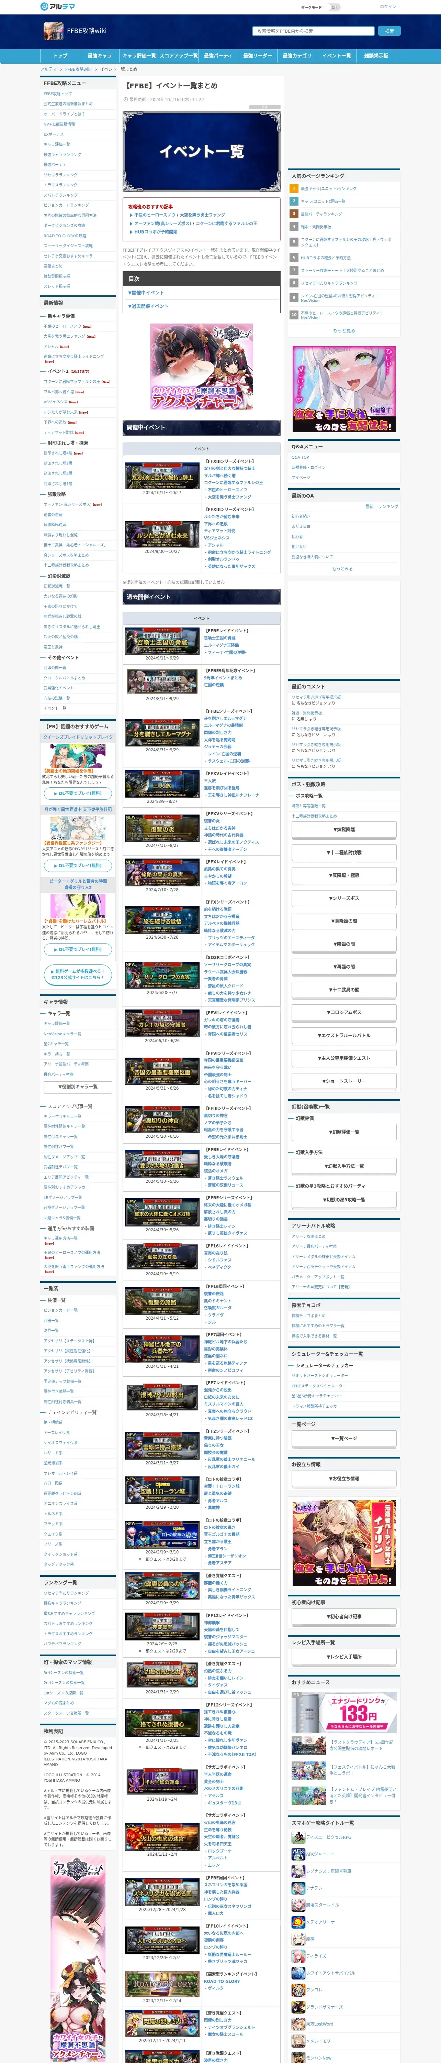Jump to ▼開催中イベント in contents

146,292
